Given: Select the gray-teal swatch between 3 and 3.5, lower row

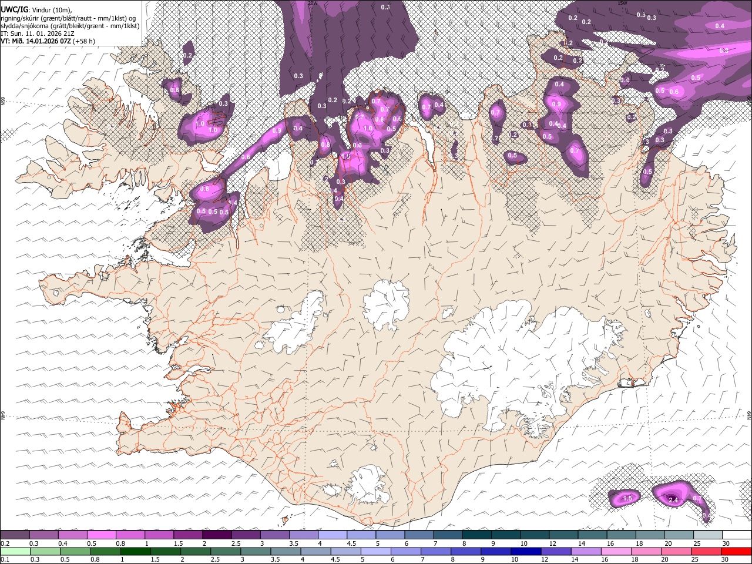Looking at the screenshot, I should click(256, 552).
